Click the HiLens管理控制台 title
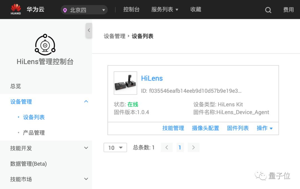 click(x=45, y=62)
